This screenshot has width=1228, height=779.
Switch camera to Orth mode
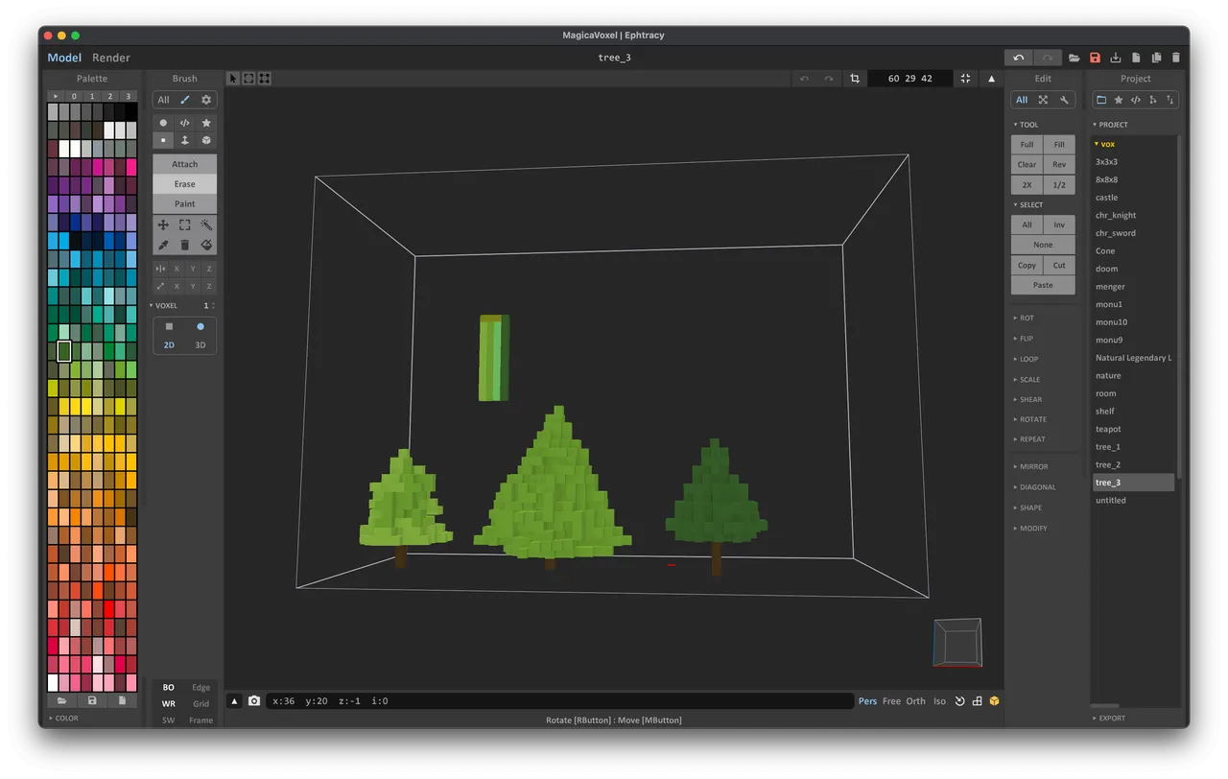[916, 701]
